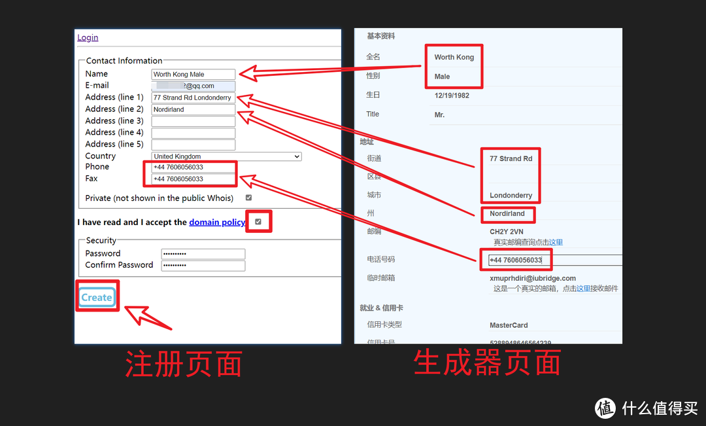
Task: Click the E-mail input field
Action: coord(193,86)
